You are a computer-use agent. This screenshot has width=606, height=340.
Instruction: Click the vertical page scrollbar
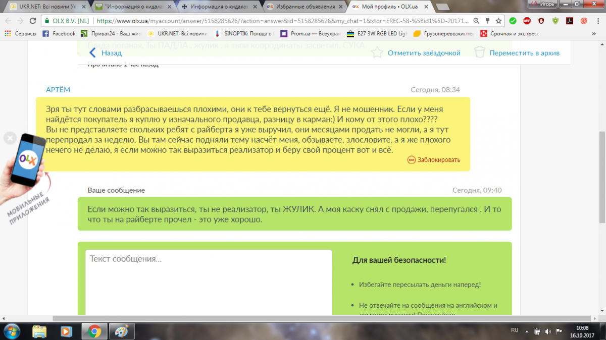point(601,177)
